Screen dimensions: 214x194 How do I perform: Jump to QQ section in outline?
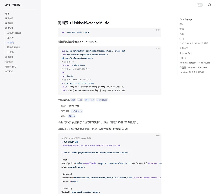[x=181, y=24]
